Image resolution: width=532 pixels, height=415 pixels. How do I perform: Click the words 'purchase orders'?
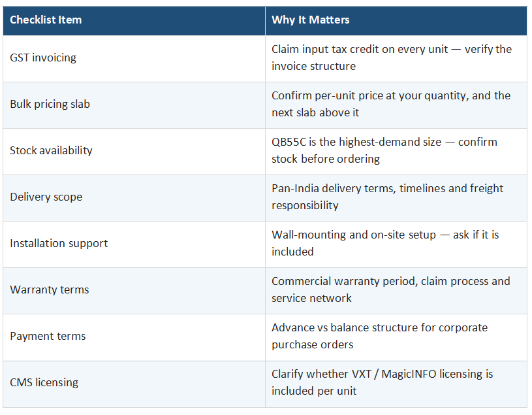point(313,344)
